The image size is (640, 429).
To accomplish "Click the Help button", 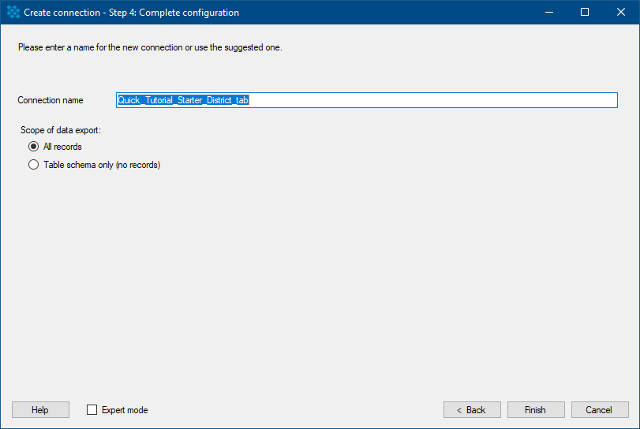I will click(40, 410).
